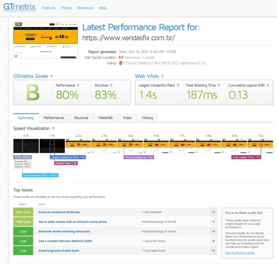Switch to the Structure tab
This screenshot has height=264, width=277.
coord(81,118)
